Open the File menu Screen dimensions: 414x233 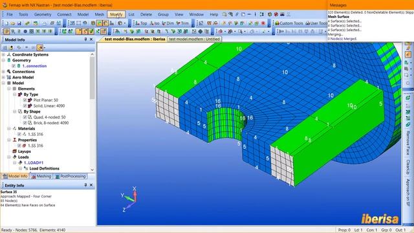(10, 14)
